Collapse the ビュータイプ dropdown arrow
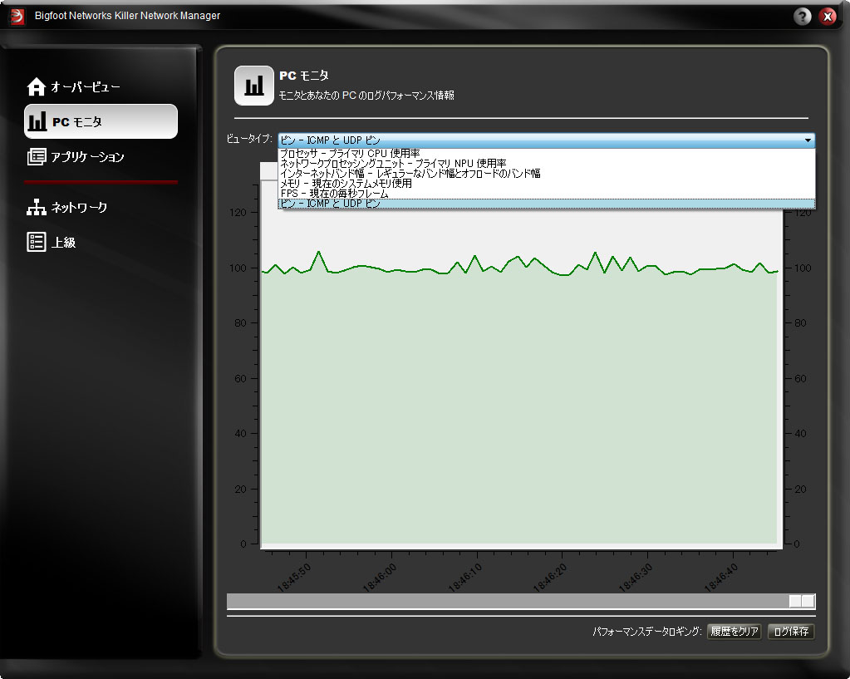The image size is (850, 679). click(808, 140)
